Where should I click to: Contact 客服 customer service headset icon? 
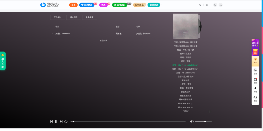[255, 99]
